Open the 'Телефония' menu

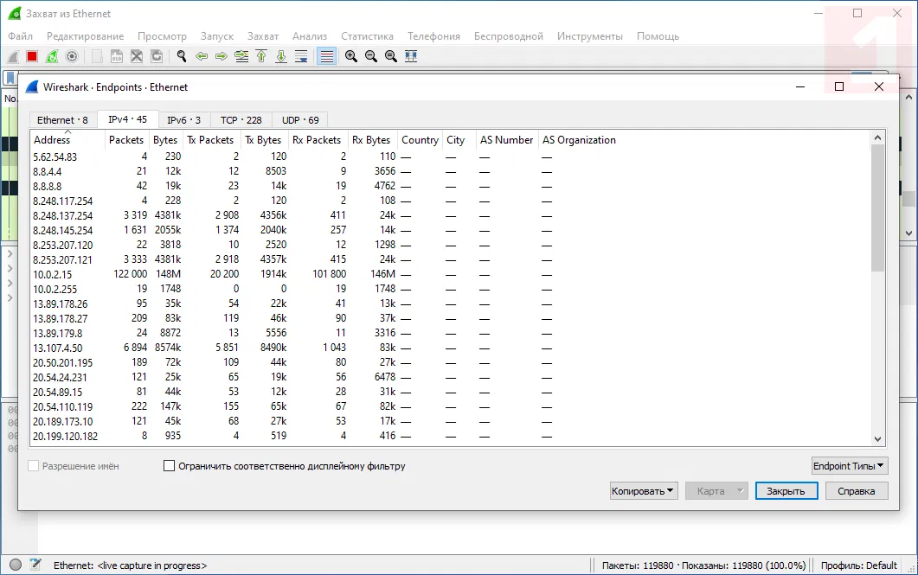(x=433, y=36)
